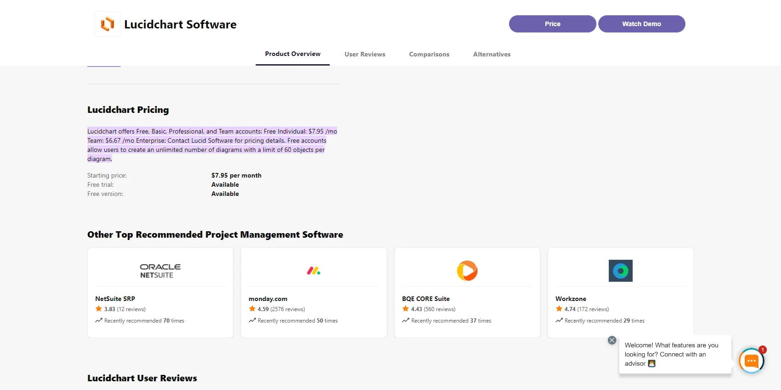Click the Price button
Image resolution: width=781 pixels, height=390 pixels.
click(553, 24)
